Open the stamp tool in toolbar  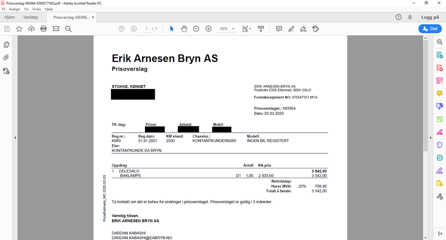[316, 29]
